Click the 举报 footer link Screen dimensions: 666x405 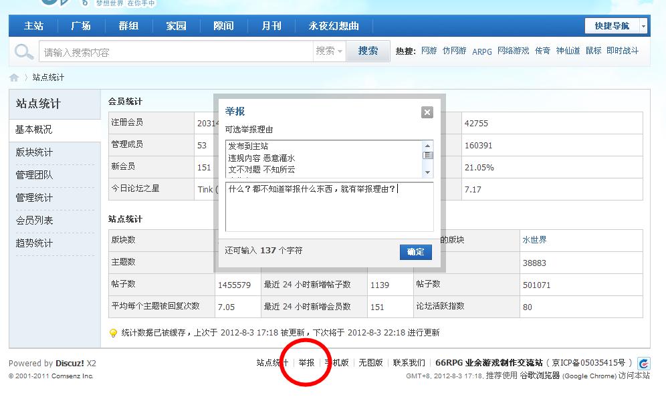306,362
